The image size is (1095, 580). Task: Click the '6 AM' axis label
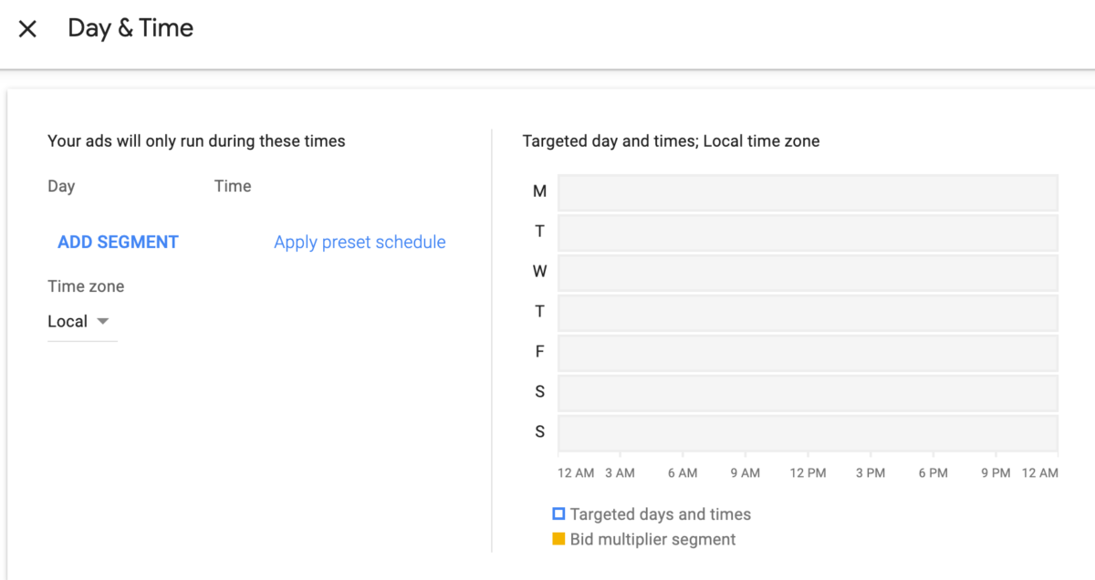683,472
